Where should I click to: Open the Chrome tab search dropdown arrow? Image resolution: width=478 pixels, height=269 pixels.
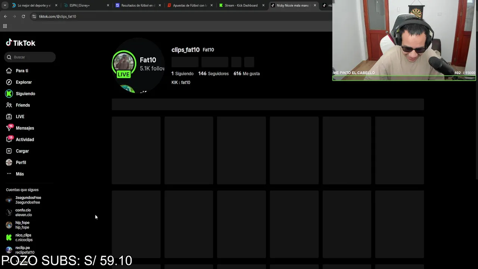coord(5,6)
